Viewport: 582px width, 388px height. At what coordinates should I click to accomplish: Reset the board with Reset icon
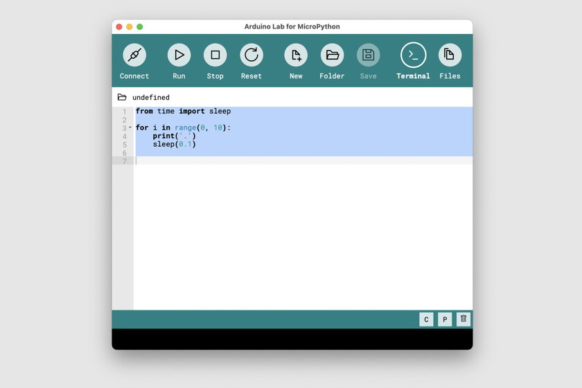[251, 55]
